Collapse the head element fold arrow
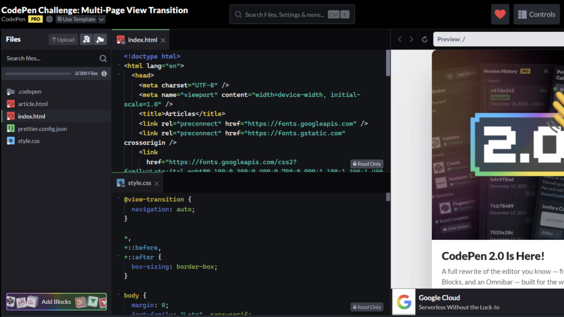564x317 pixels. pos(119,75)
